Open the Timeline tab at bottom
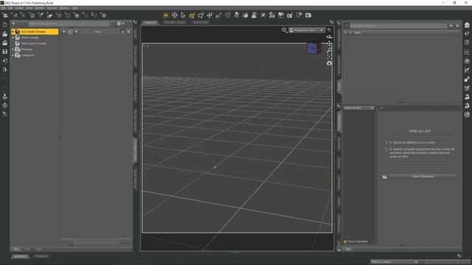 (41, 256)
